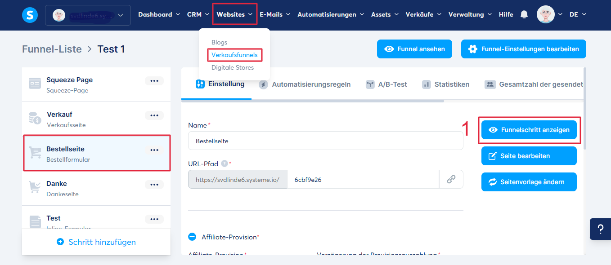The height and width of the screenshot is (265, 611).
Task: Select Blogs from Websites menu
Action: tap(220, 42)
